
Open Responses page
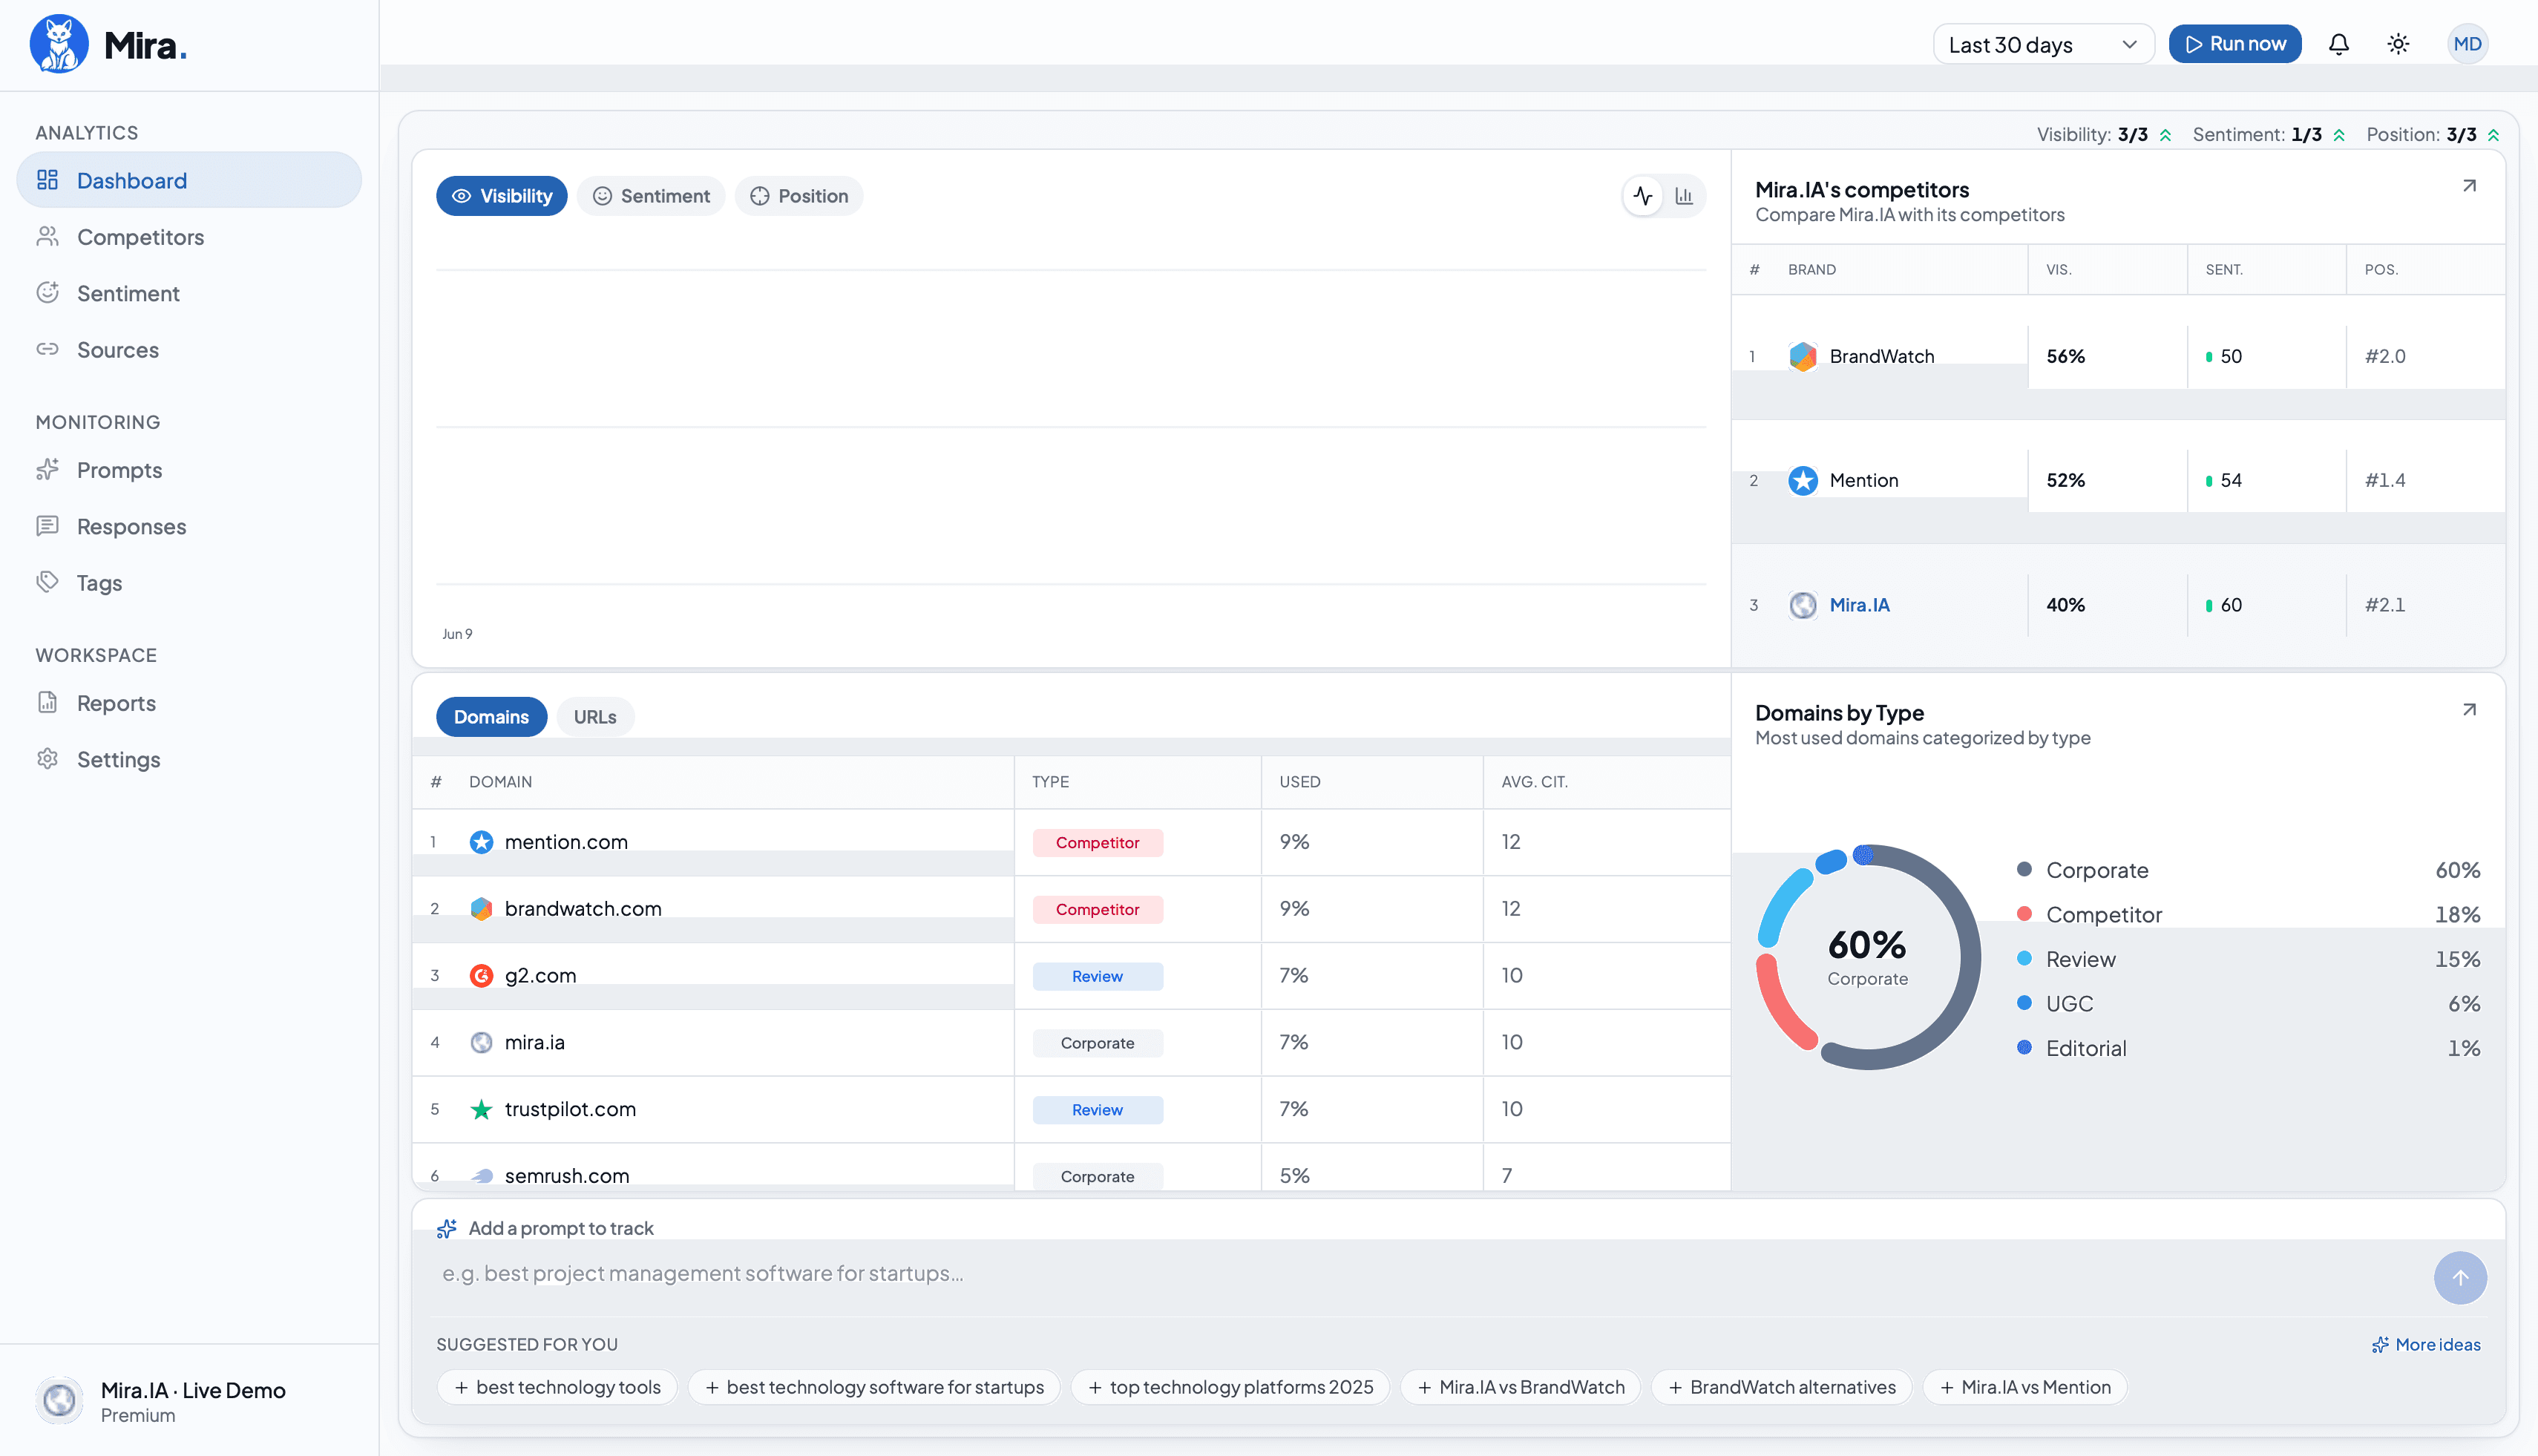189,526
